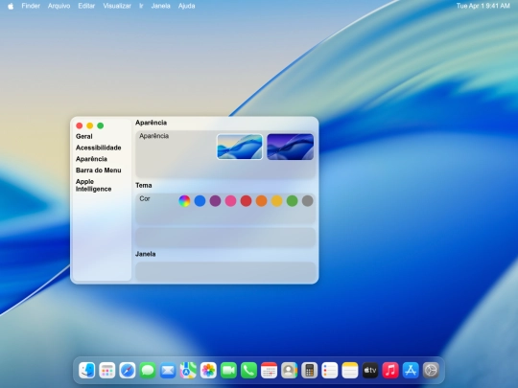518x388 pixels.
Task: Click the date and time in menu bar
Action: pos(483,6)
